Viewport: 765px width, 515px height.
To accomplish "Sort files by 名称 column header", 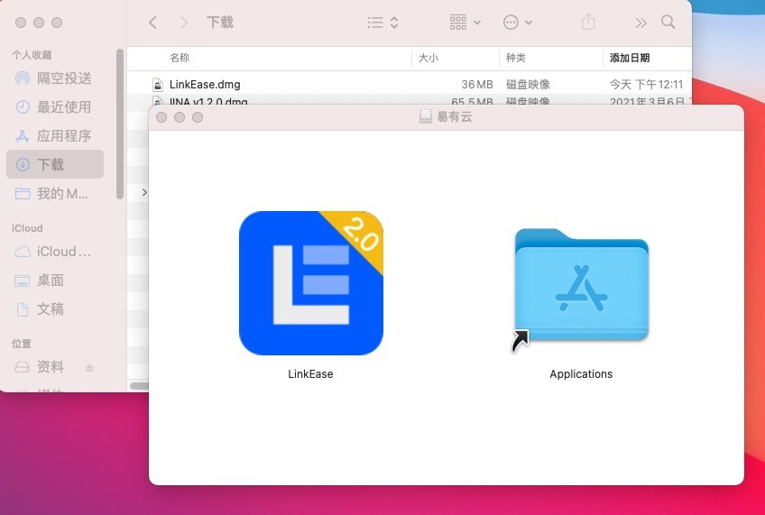I will 180,58.
